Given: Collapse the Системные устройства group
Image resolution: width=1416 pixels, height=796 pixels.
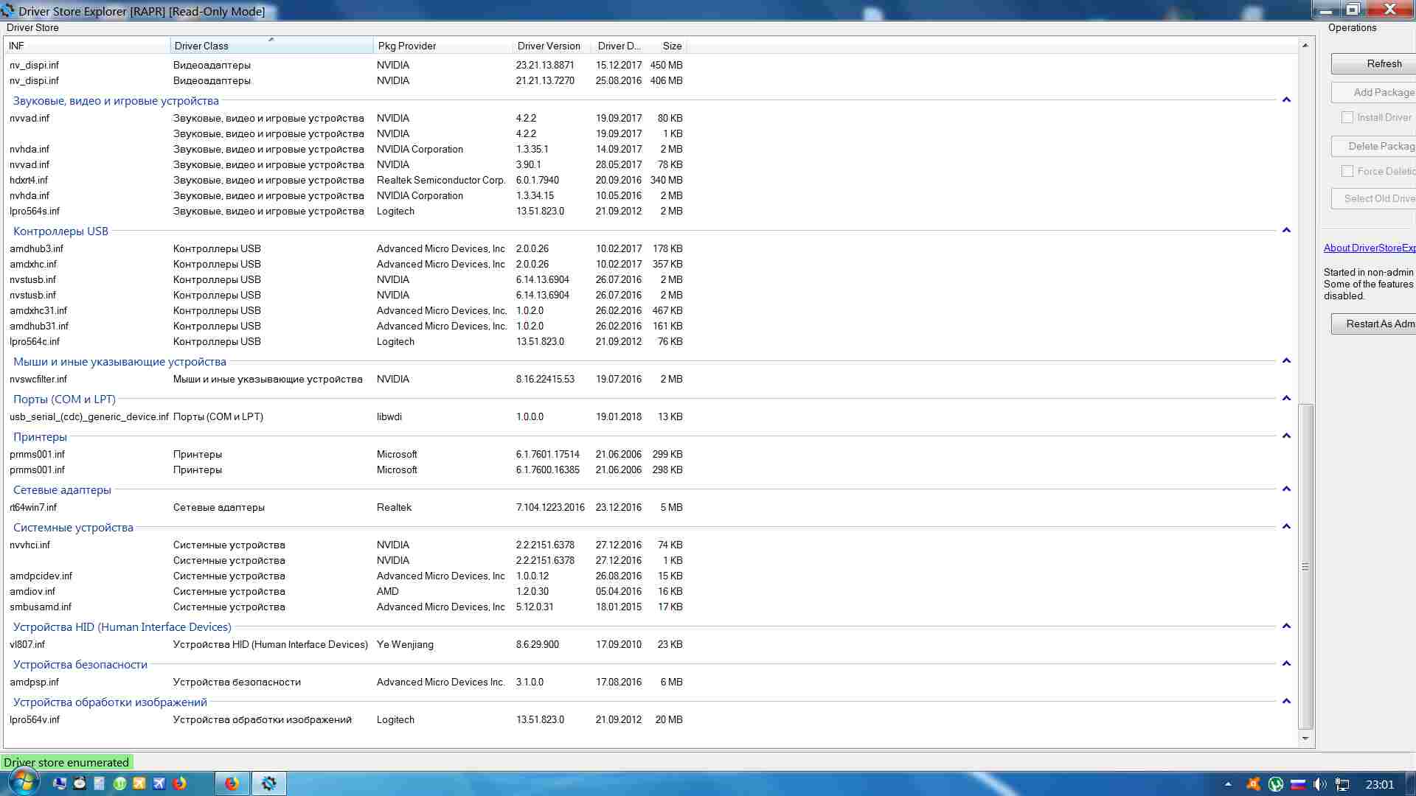Looking at the screenshot, I should click(1286, 527).
